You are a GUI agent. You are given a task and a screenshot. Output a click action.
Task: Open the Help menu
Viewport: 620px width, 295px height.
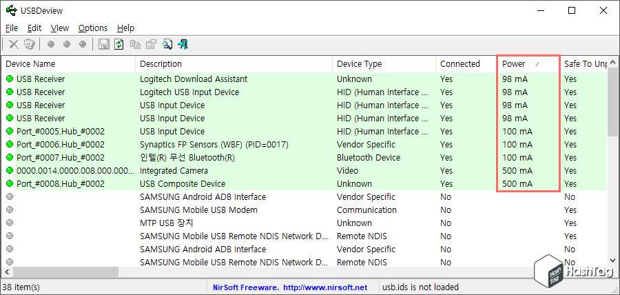coord(126,28)
